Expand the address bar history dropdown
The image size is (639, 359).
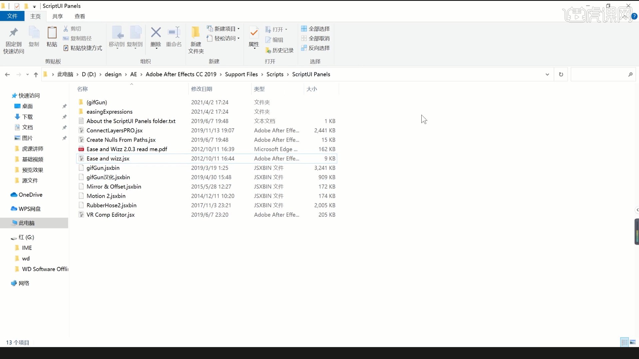tap(547, 74)
